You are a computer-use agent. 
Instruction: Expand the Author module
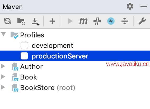click(x=3, y=66)
